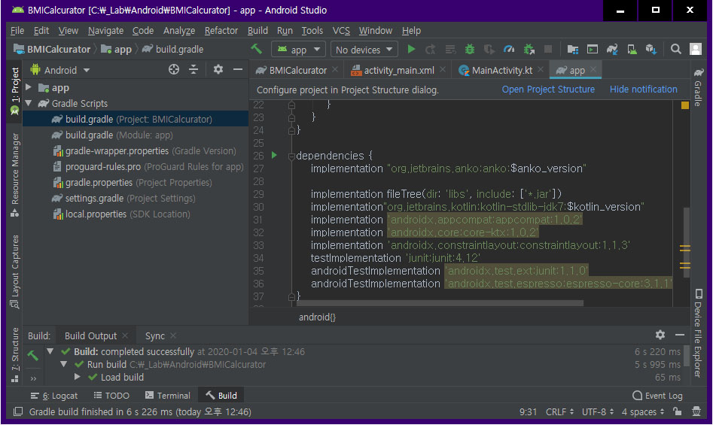The width and height of the screenshot is (713, 425).
Task: Minimize the Build panel with minus icon
Action: coord(680,335)
